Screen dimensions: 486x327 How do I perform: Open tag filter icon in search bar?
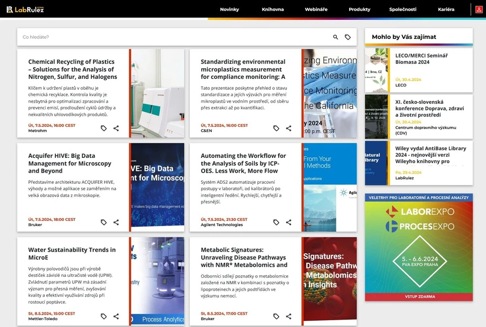(348, 37)
